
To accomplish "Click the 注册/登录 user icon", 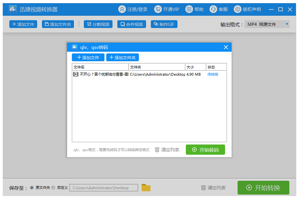I will pos(122,9).
